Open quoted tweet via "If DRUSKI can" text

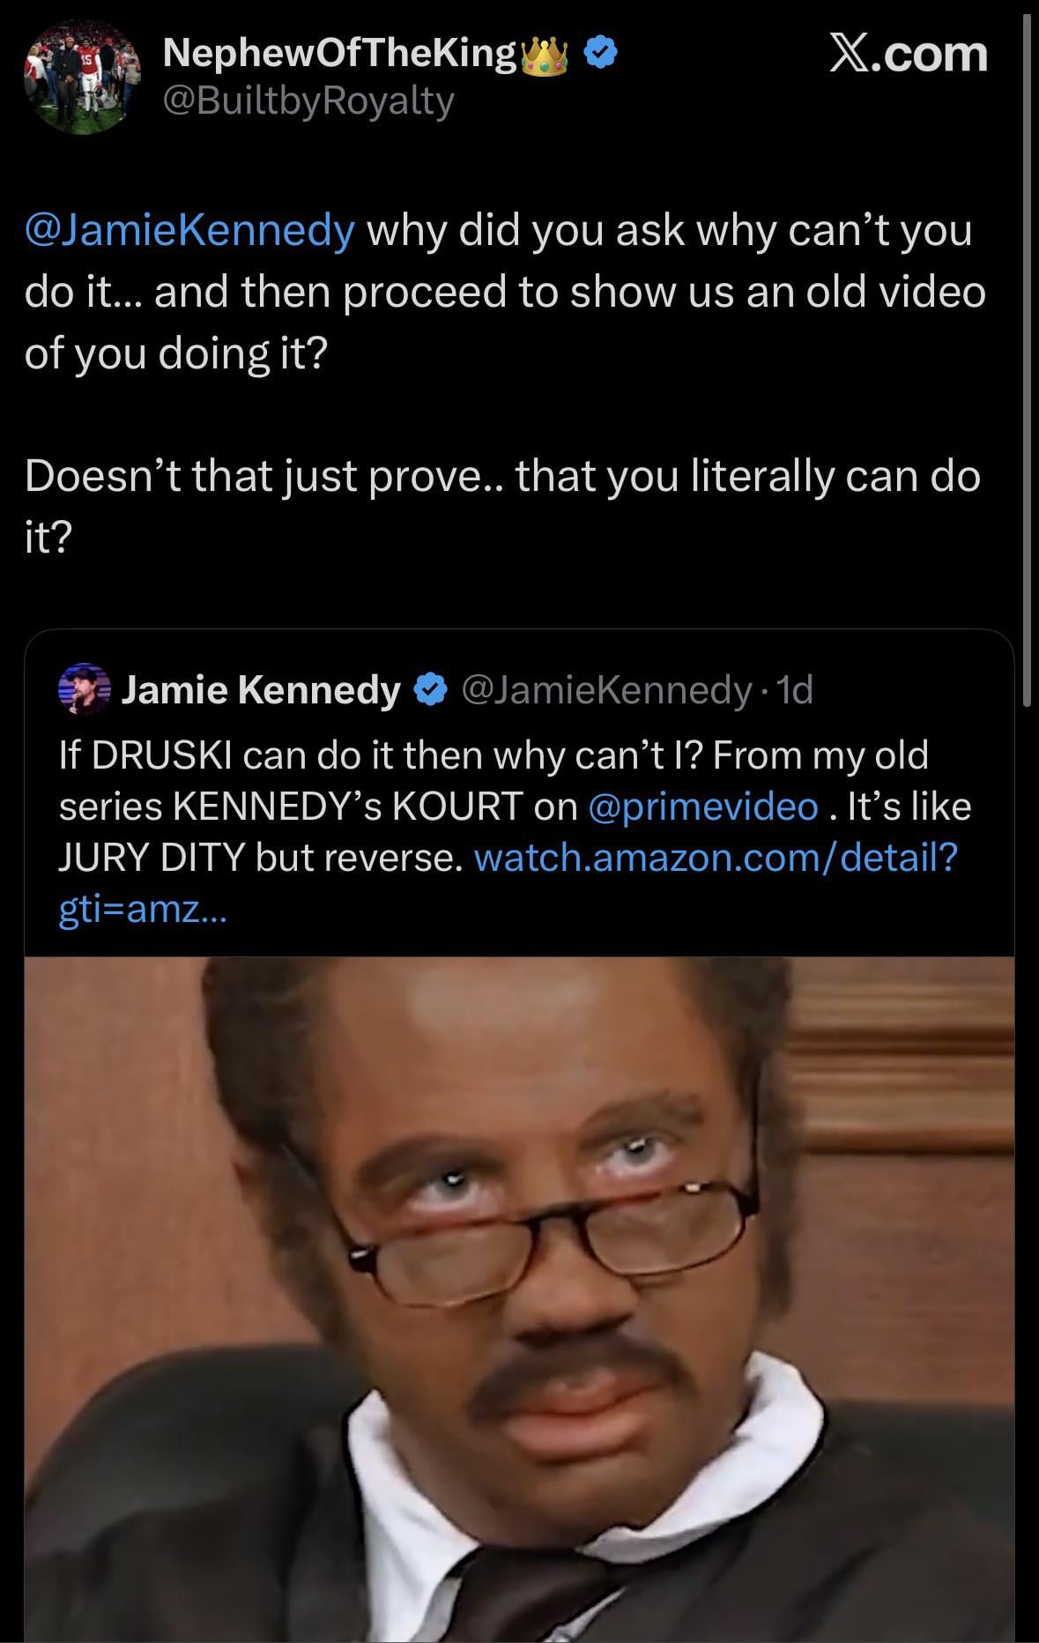[x=264, y=755]
